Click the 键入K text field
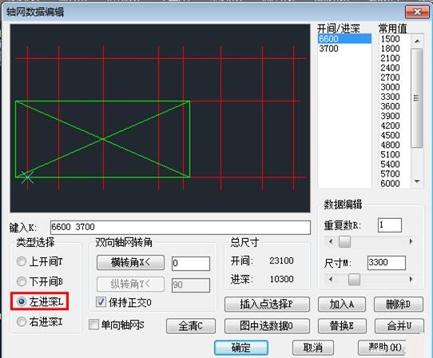The height and width of the screenshot is (358, 433). (181, 227)
